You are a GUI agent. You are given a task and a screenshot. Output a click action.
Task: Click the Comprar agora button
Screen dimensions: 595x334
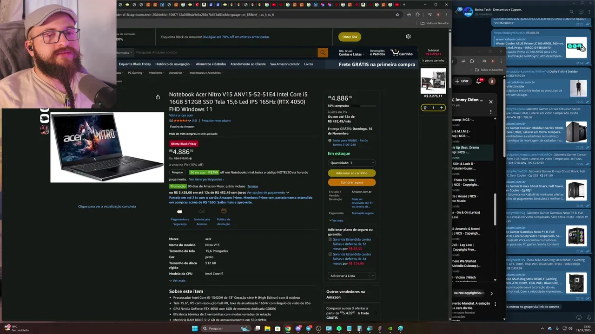pyautogui.click(x=351, y=182)
